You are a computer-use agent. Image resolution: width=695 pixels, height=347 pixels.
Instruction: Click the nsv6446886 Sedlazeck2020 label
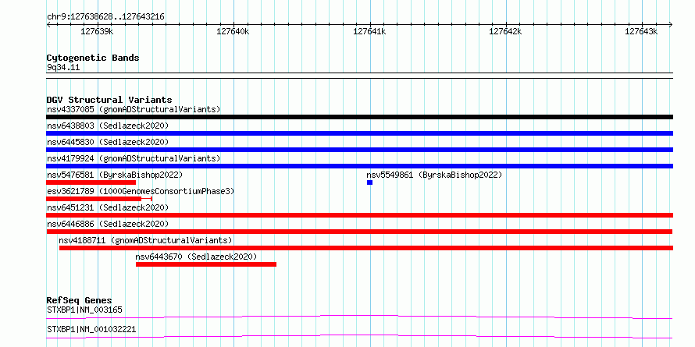click(x=108, y=224)
